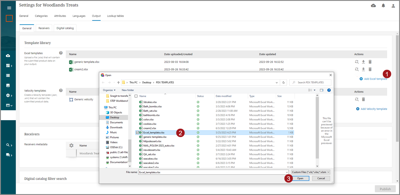Refresh the file dialog folder view
The width and height of the screenshot is (400, 195).
(x=284, y=83)
